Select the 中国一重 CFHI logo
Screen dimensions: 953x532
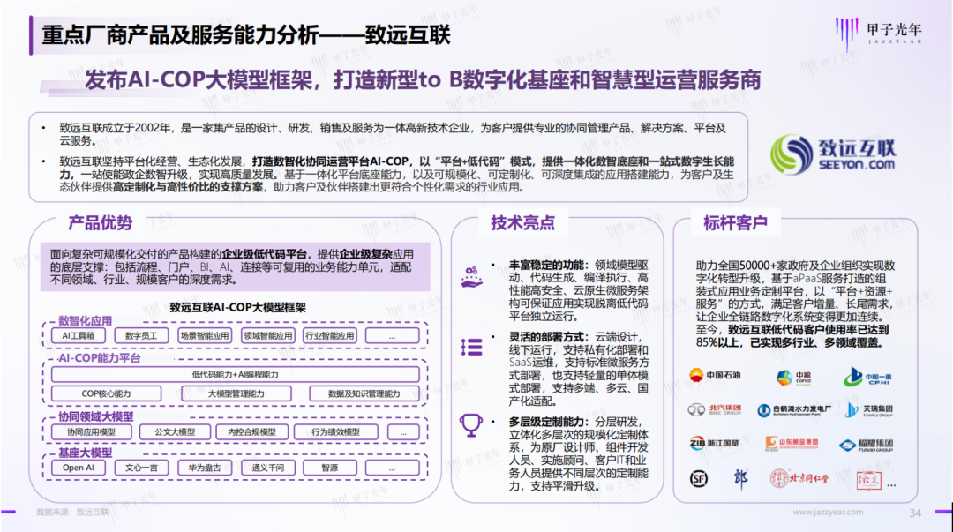[867, 377]
